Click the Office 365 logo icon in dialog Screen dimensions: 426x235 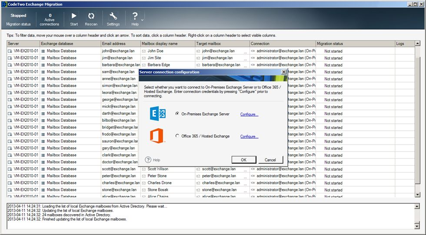(x=157, y=136)
